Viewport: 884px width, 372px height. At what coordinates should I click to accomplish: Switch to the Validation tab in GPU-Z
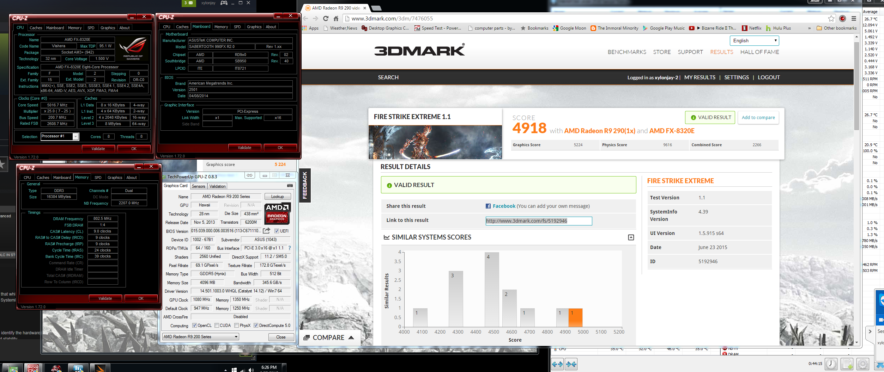click(217, 186)
